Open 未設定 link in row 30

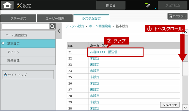(94, 108)
